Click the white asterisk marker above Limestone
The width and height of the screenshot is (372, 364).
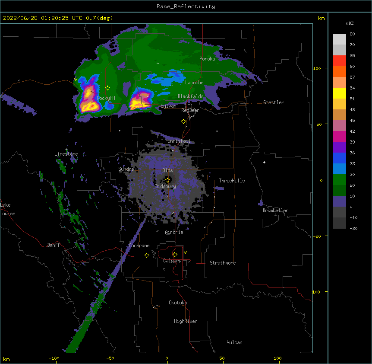[x=66, y=150]
